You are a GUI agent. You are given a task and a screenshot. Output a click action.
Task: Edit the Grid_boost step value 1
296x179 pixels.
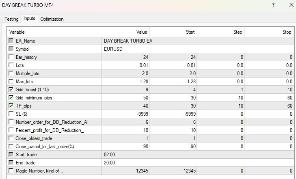coord(220,90)
